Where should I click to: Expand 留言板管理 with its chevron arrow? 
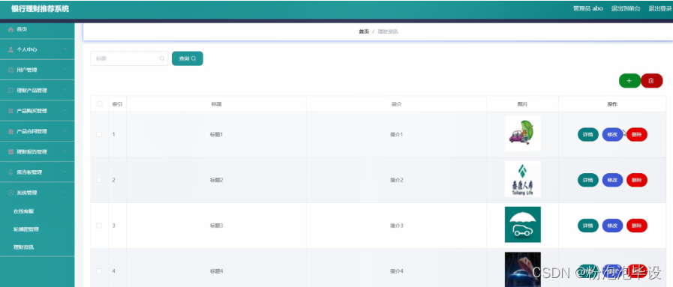click(65, 172)
